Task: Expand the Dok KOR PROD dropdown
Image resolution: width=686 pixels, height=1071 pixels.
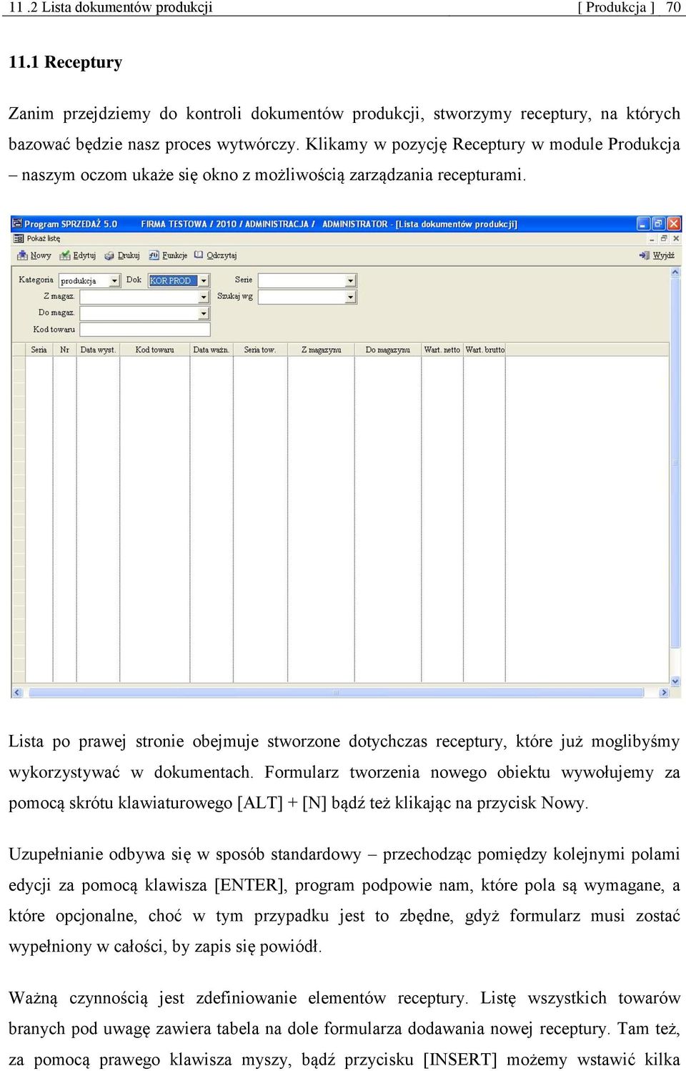Action: click(204, 281)
